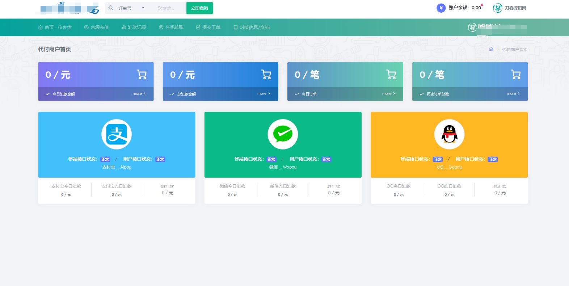This screenshot has height=286, width=569.
Task: Click 总汇款 in the QQ card
Action: (500, 186)
